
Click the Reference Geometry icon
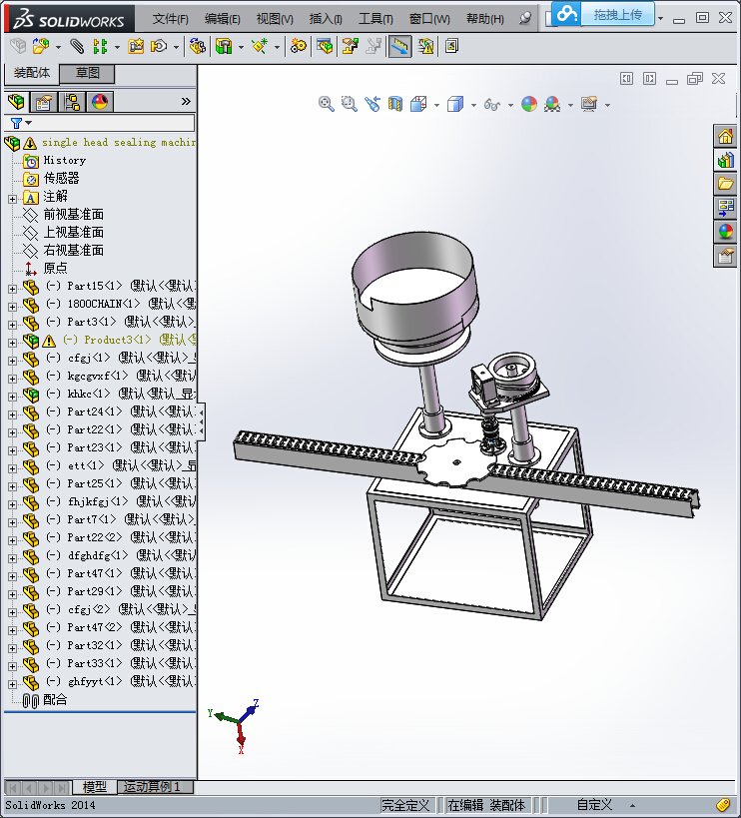(x=260, y=46)
